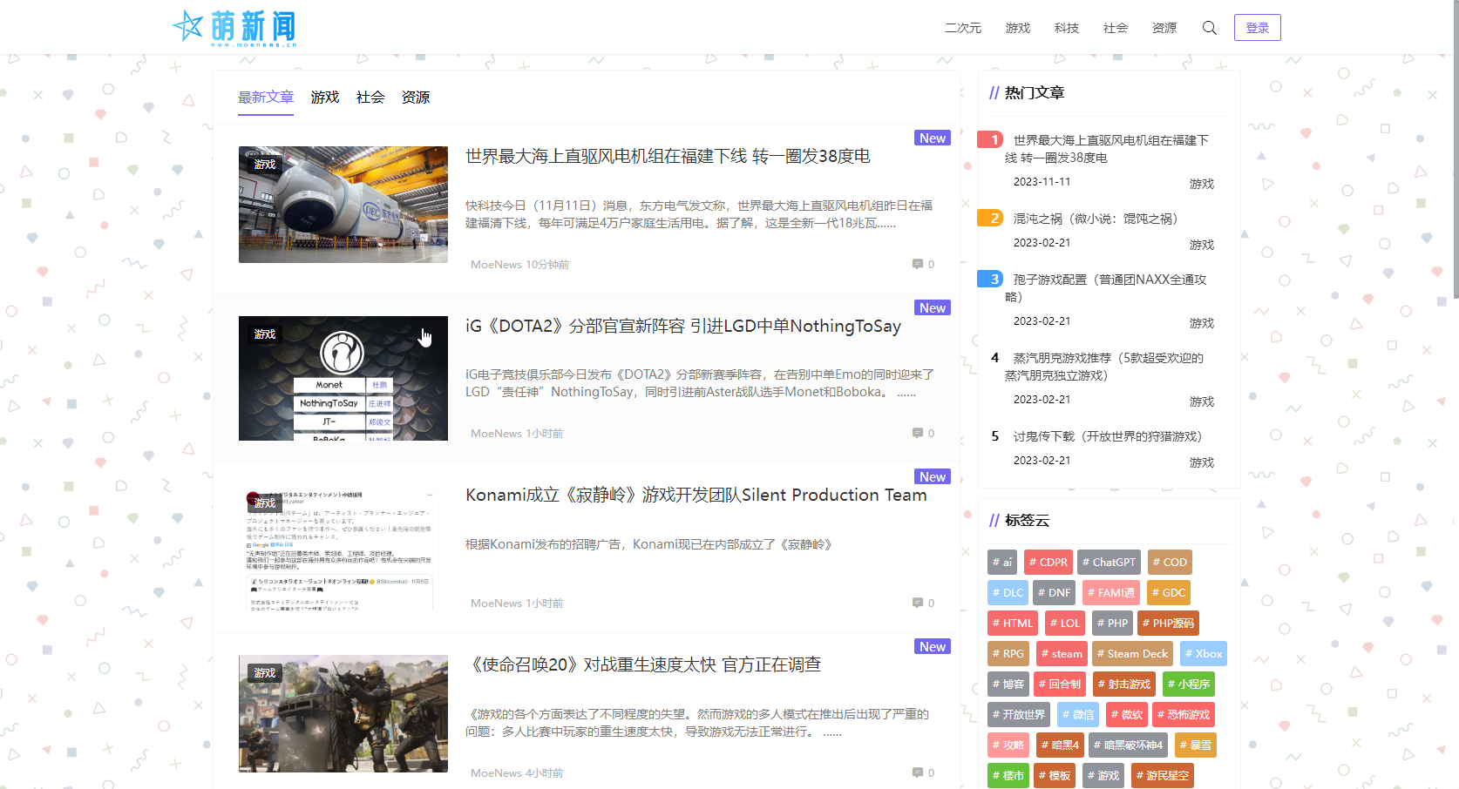Switch to the 社会 article tab
This screenshot has width=1459, height=789.
pyautogui.click(x=370, y=98)
